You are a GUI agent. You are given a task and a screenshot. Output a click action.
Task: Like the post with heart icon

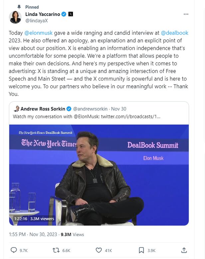click(x=99, y=250)
